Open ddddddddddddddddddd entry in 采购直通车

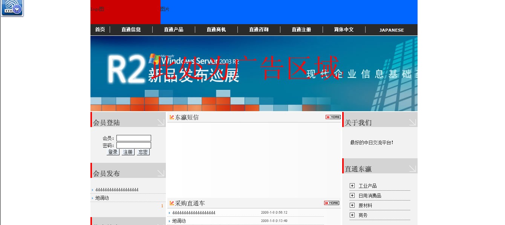click(x=194, y=213)
